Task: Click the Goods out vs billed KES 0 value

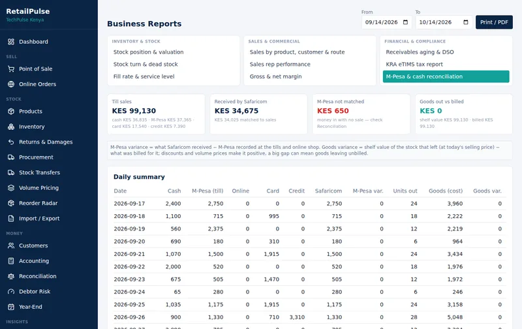Action: click(431, 111)
